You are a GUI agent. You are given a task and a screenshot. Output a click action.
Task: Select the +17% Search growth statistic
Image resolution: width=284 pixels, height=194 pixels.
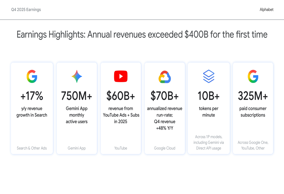pos(32,96)
